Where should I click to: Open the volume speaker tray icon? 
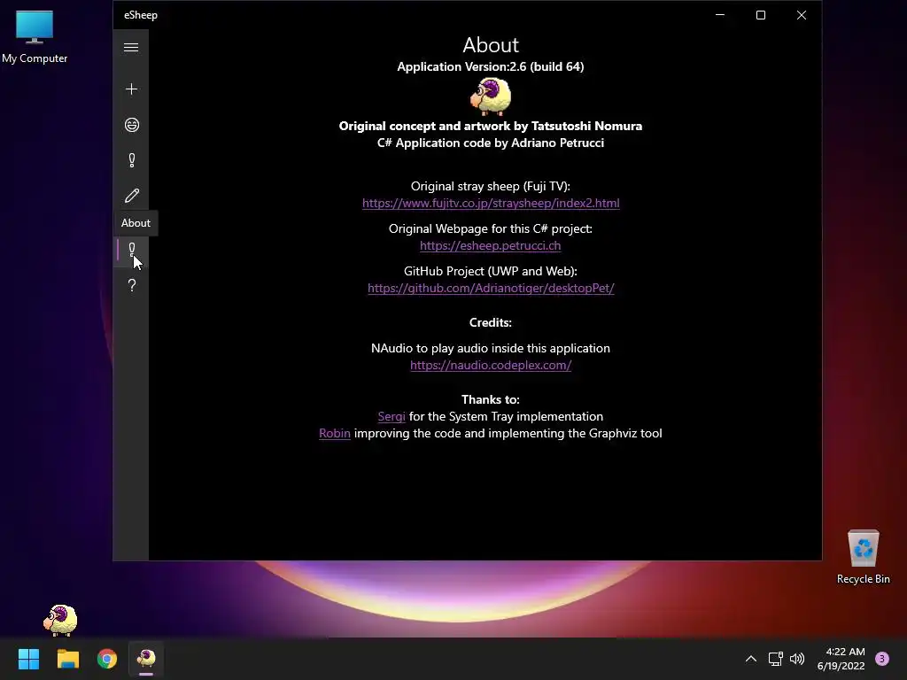pyautogui.click(x=797, y=659)
